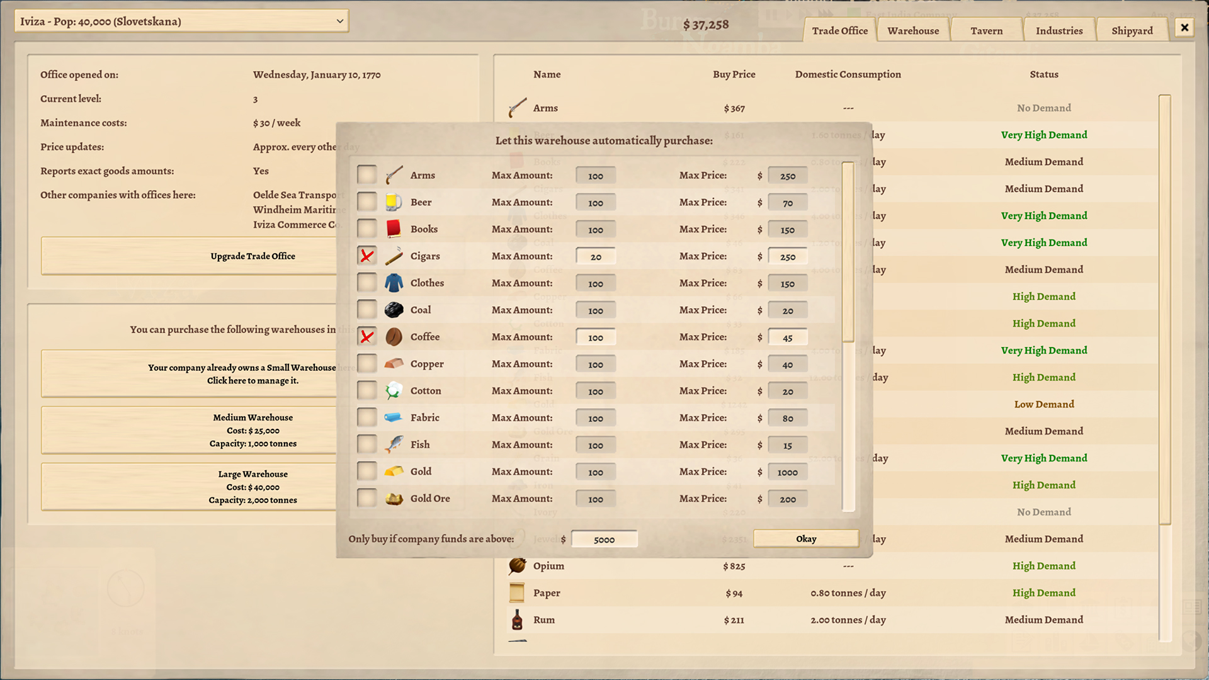Select the Fish icon in the dialog
1209x680 pixels.
(x=394, y=443)
